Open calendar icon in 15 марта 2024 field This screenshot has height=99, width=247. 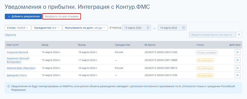[148, 28]
